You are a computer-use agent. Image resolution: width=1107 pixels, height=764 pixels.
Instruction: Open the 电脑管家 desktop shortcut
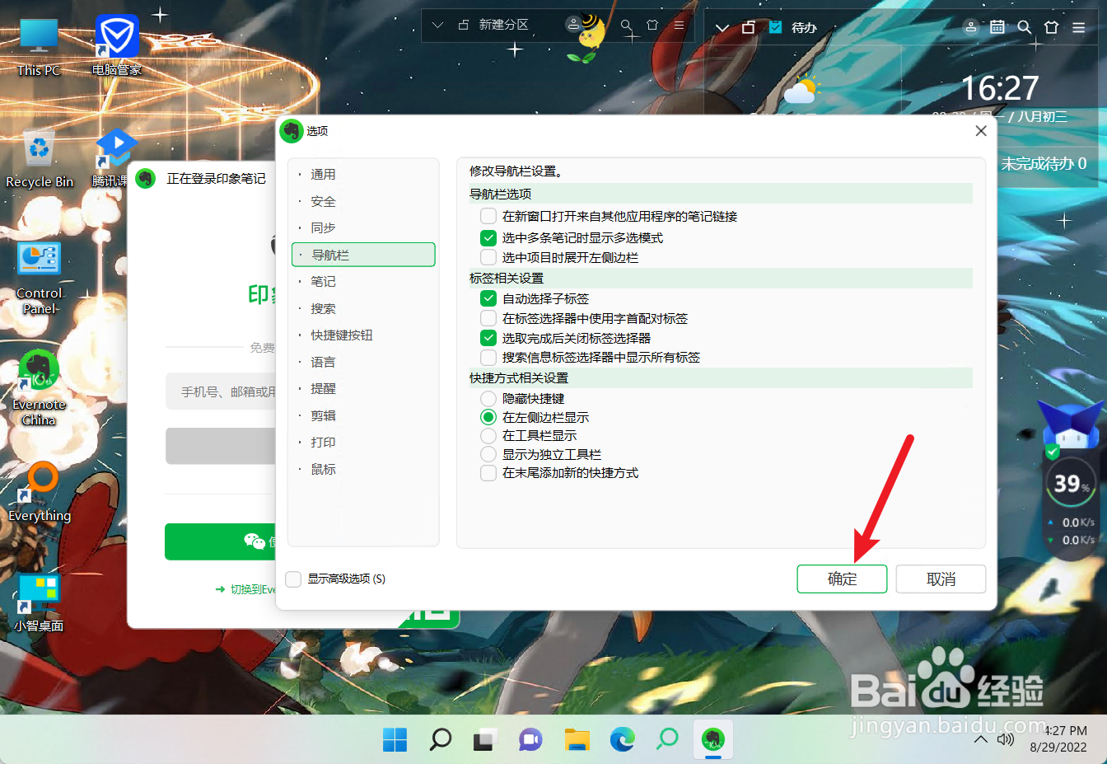116,47
